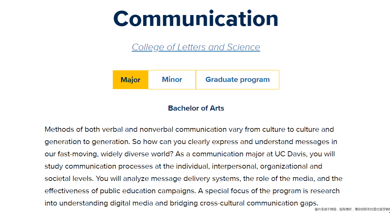Viewport: 390px width, 213px height.
Task: Click the phrase "generation to generation"
Action: click(87, 142)
